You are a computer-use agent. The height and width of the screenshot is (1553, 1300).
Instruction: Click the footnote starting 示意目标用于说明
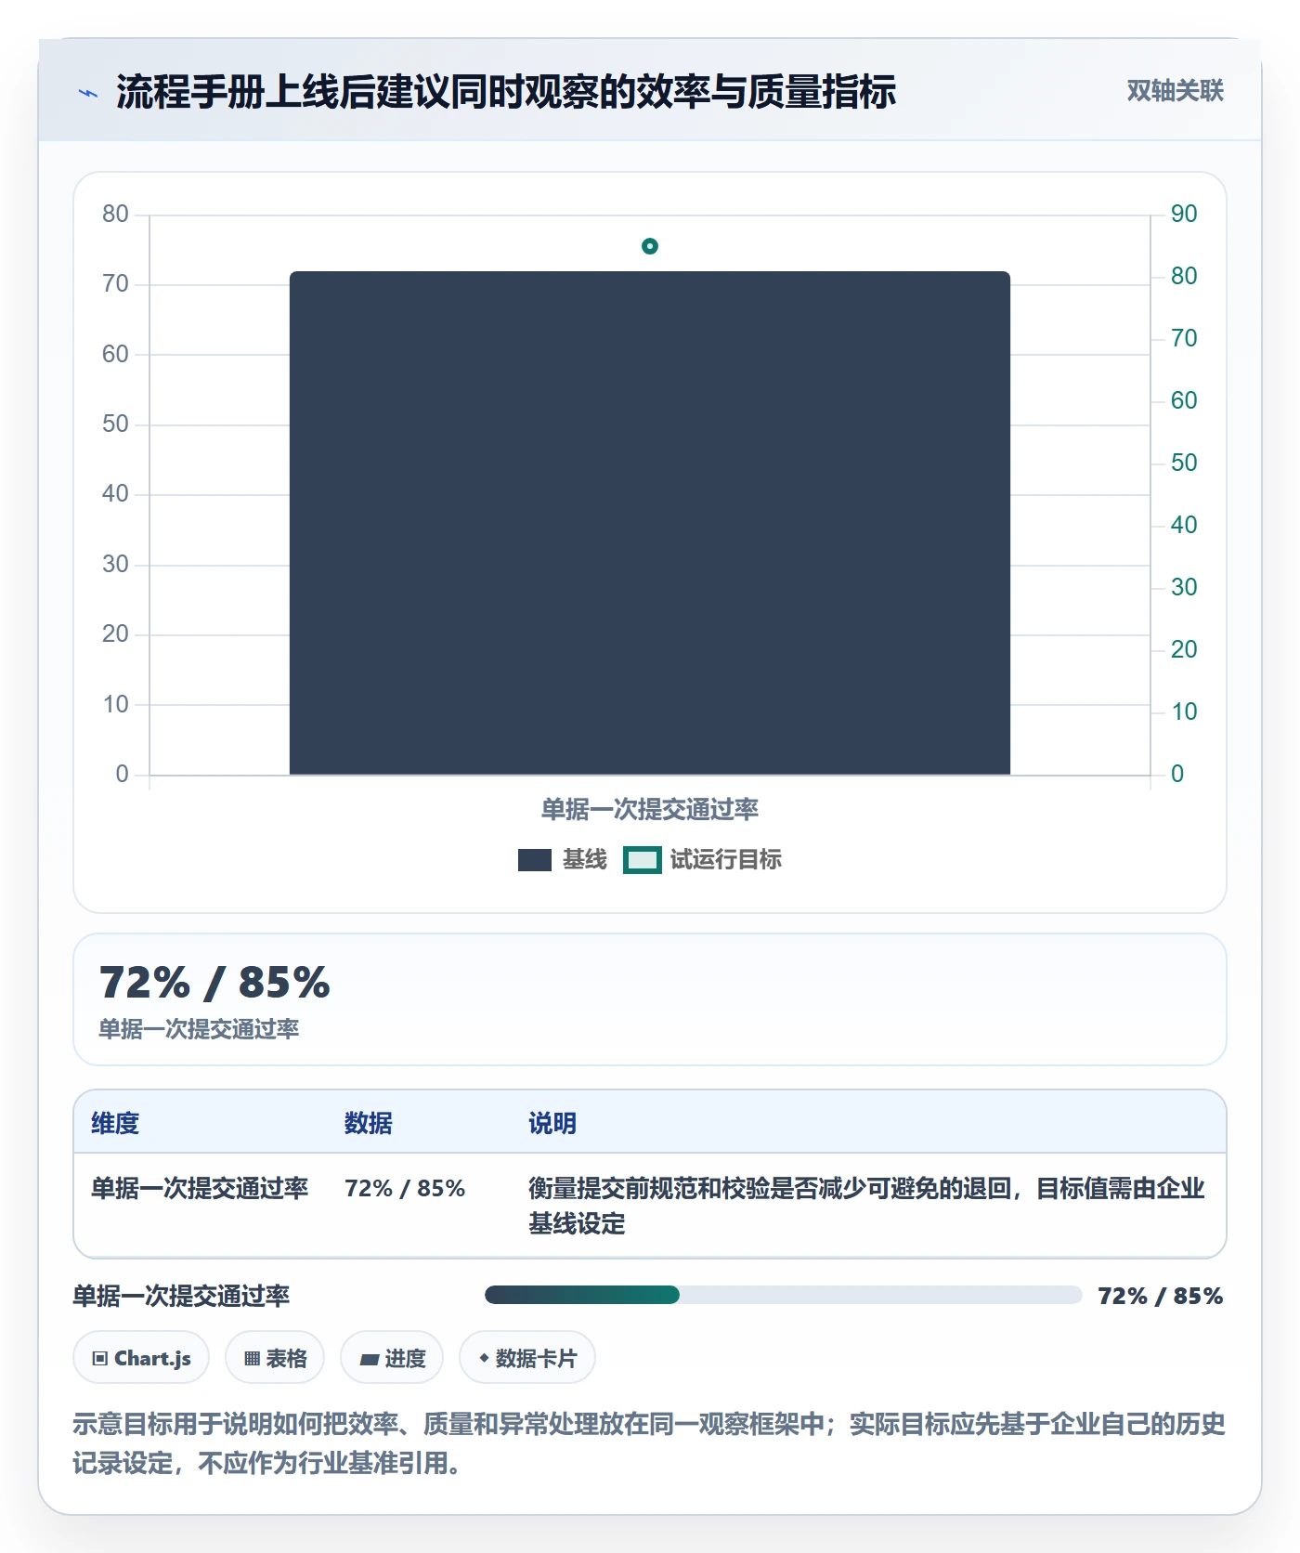click(649, 1443)
